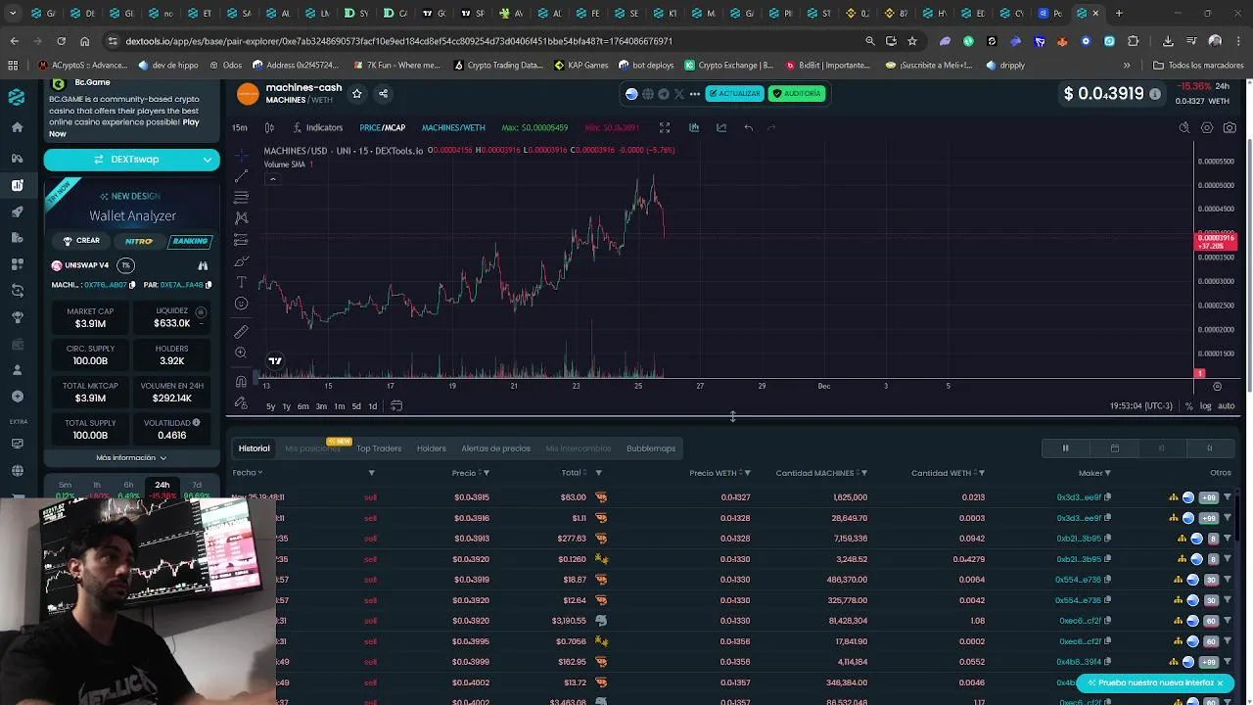This screenshot has height=705, width=1253.
Task: Open the more options dots by the social icons
Action: click(x=694, y=94)
